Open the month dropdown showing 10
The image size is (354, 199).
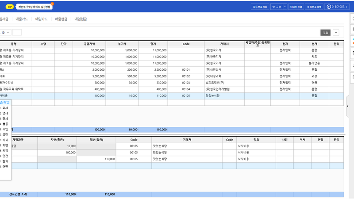pos(5,32)
